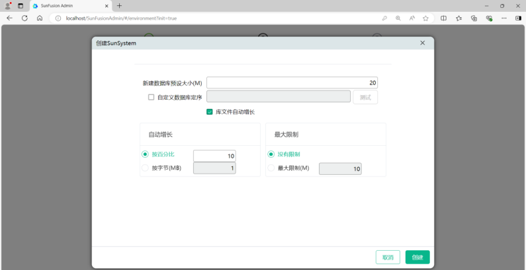This screenshot has height=270, width=526.
Task: Click the 创建SunSystem dialog title
Action: [x=116, y=43]
